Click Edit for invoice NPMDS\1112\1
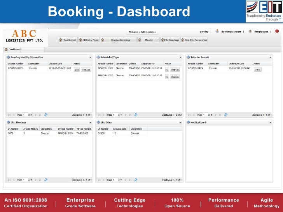 [x=77, y=70]
